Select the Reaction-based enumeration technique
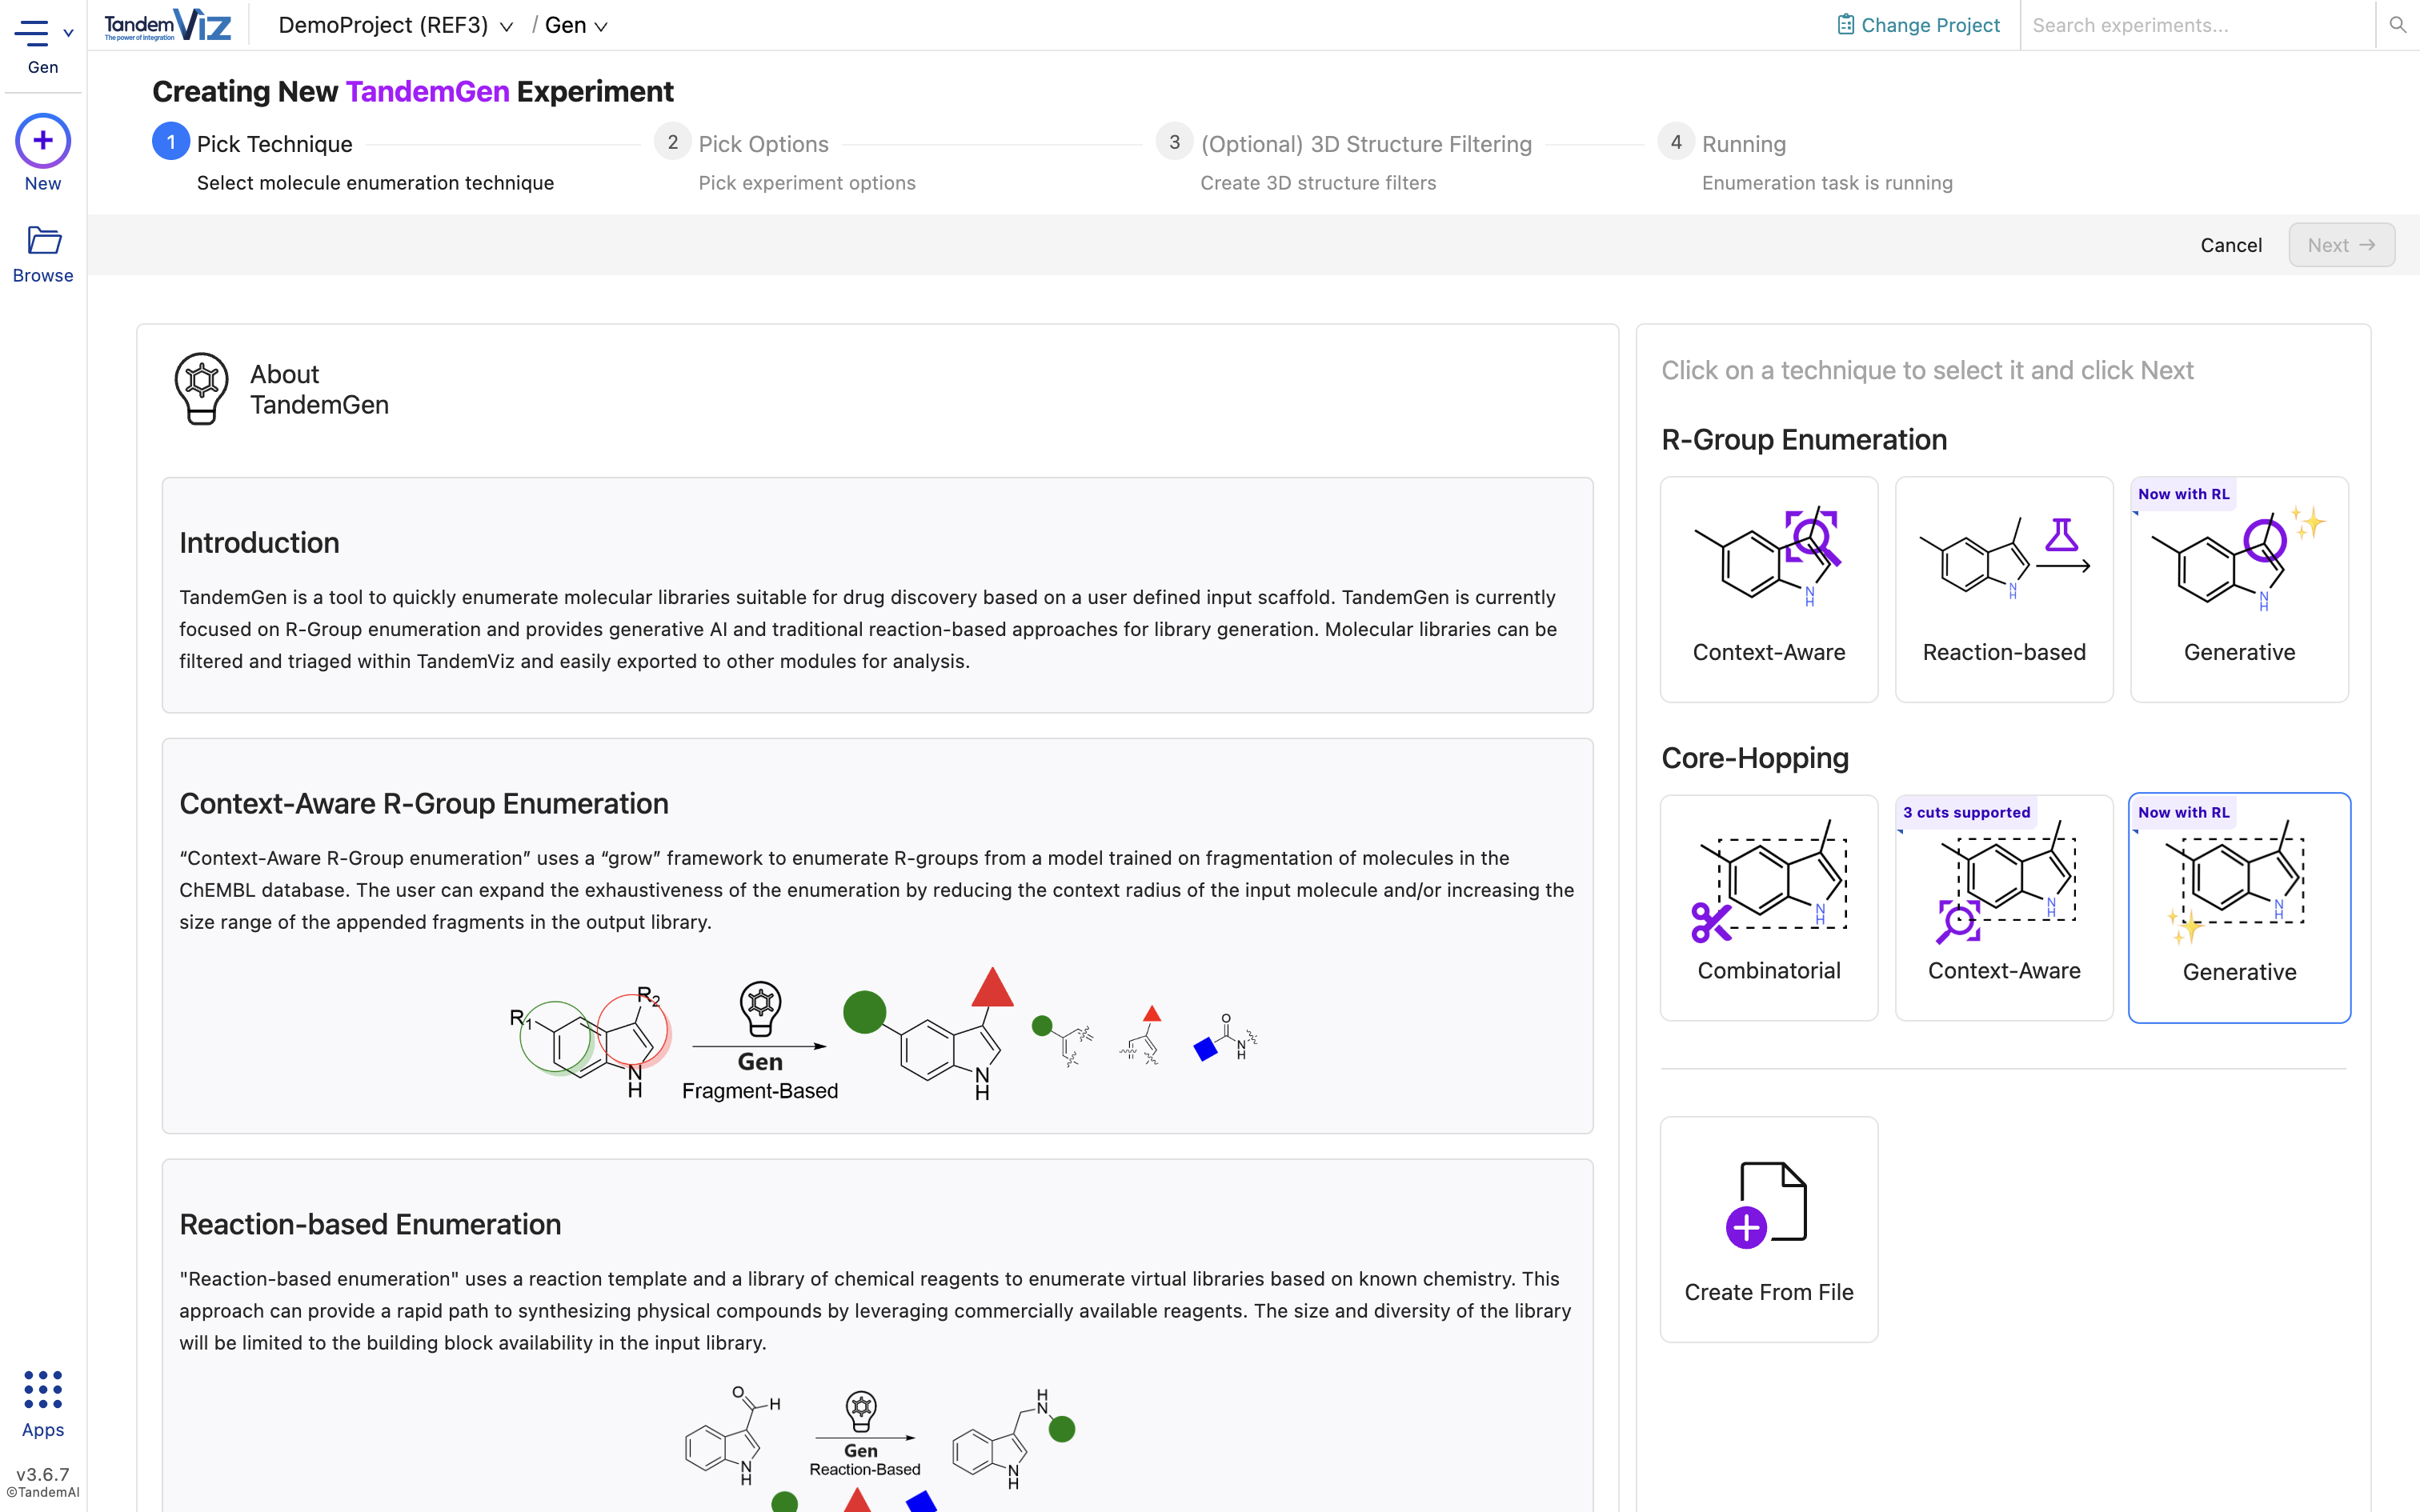Viewport: 2420px width, 1512px height. pos(2003,590)
